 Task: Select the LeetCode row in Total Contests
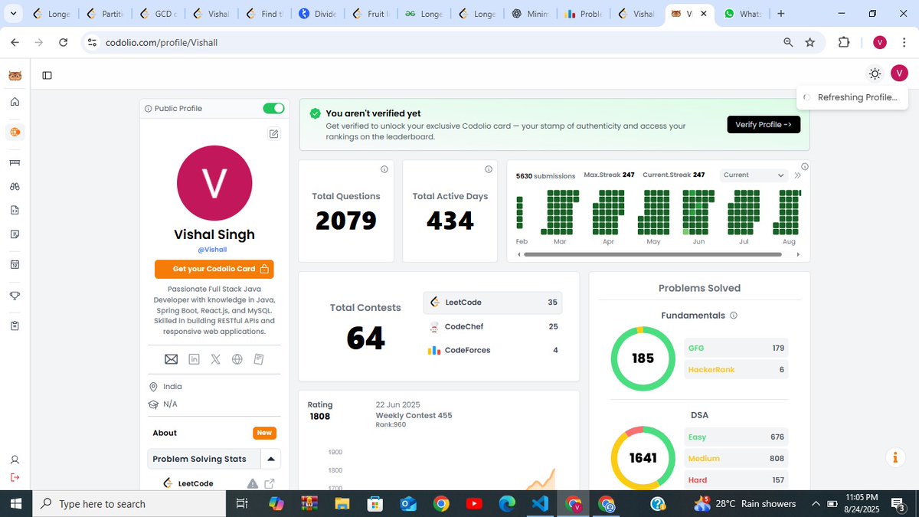(492, 303)
